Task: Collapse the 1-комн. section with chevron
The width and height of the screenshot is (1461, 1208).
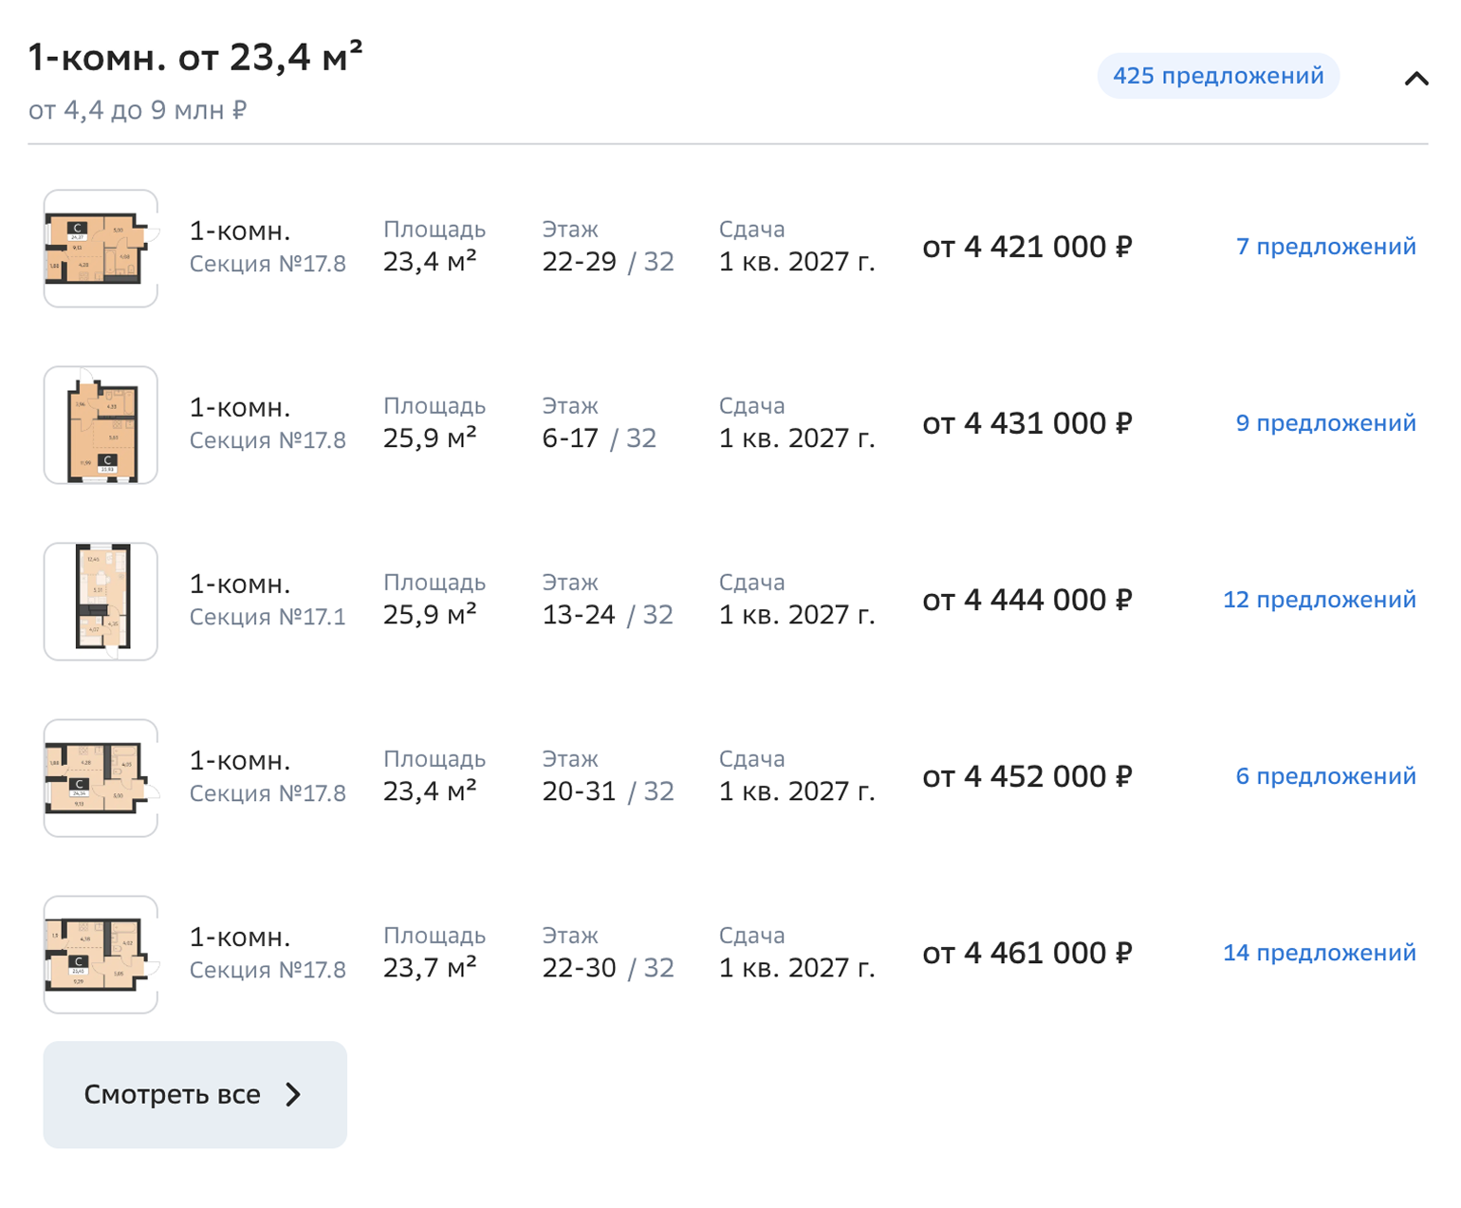Action: 1415,79
